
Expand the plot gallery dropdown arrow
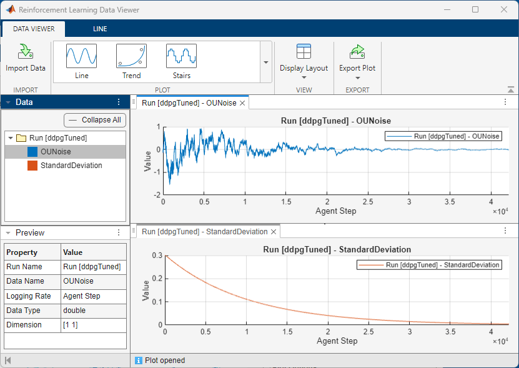[266, 62]
